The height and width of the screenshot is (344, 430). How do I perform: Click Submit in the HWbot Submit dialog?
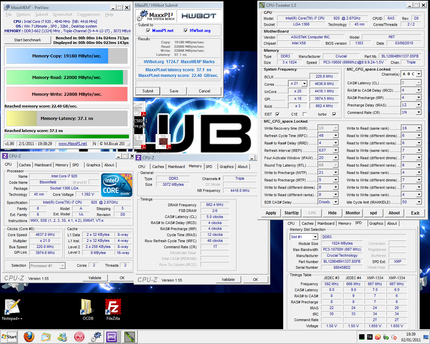coord(148,91)
